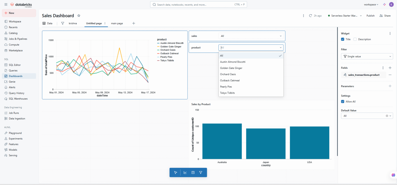Switch to the Data tab
The width and height of the screenshot is (397, 185).
point(48,23)
